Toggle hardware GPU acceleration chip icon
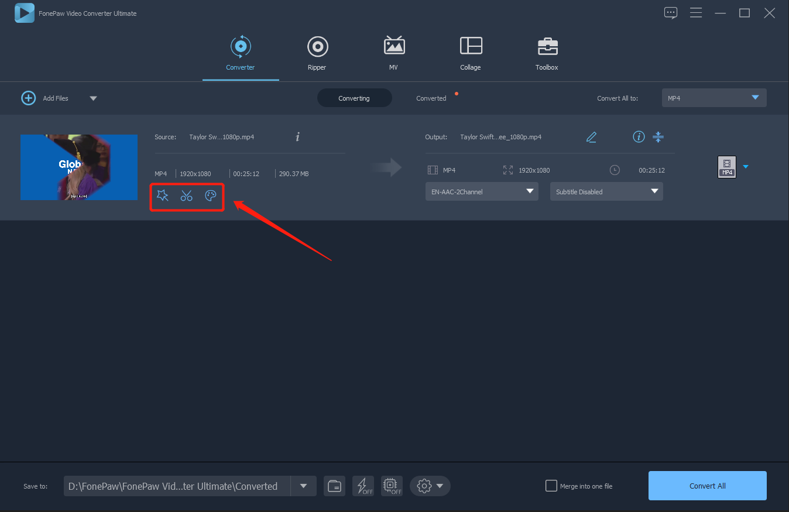 pyautogui.click(x=392, y=486)
